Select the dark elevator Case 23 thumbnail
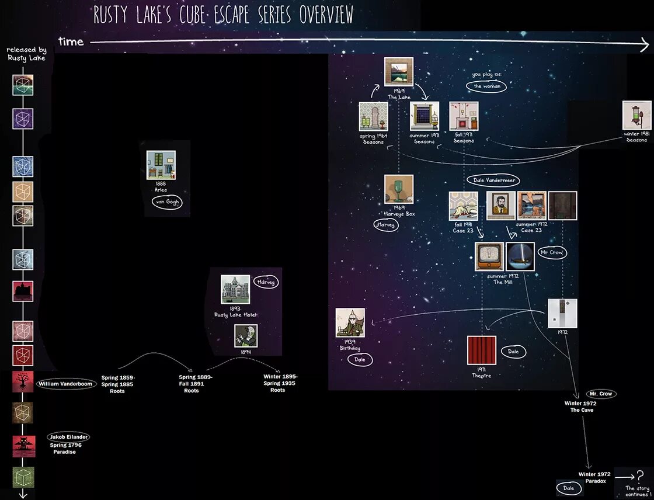The image size is (654, 500). pyautogui.click(x=563, y=206)
